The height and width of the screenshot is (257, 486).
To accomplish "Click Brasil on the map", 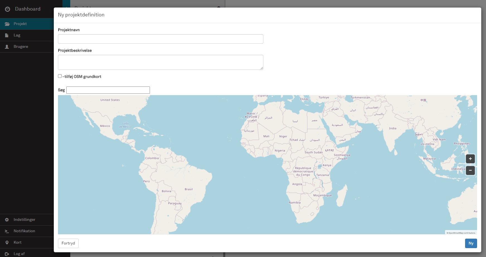I will point(189,189).
